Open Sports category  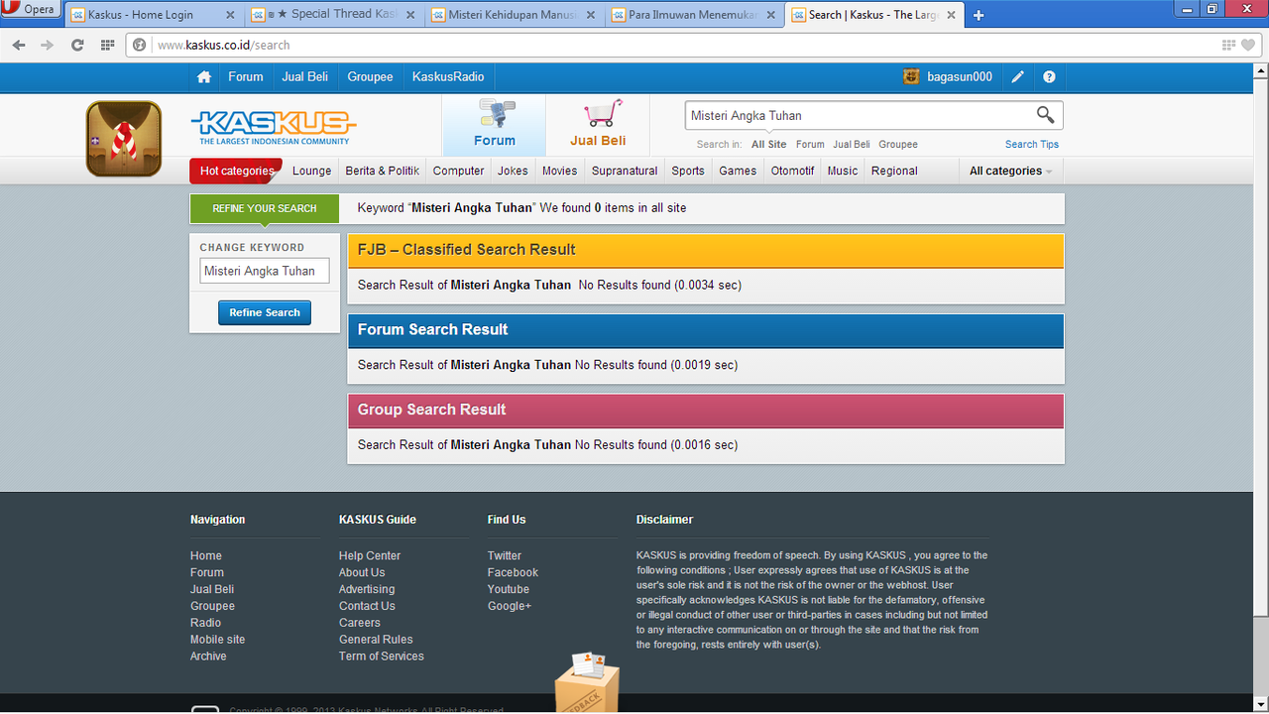tap(688, 171)
